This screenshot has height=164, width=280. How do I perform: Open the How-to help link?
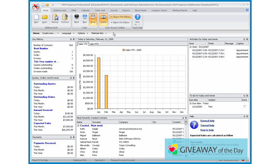click(207, 130)
